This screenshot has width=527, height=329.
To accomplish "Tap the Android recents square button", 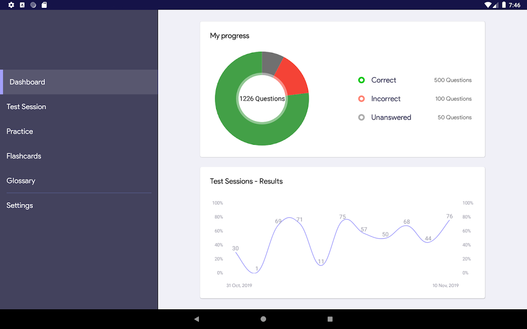I will (330, 319).
